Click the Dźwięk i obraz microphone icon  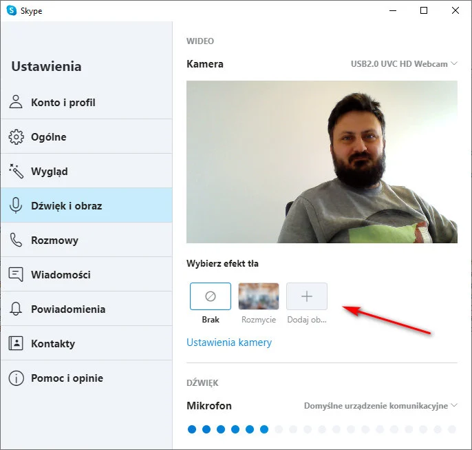16,205
